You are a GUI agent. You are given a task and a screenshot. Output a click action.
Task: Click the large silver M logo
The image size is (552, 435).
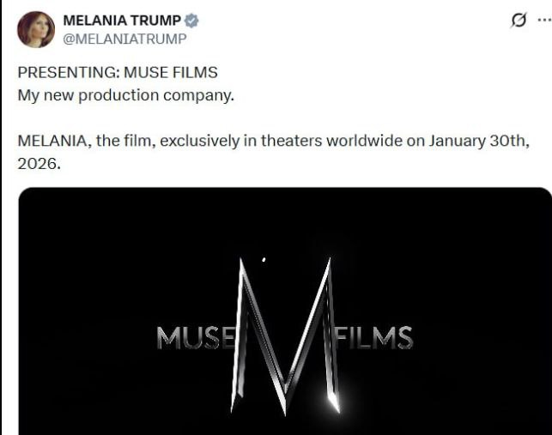(x=285, y=336)
